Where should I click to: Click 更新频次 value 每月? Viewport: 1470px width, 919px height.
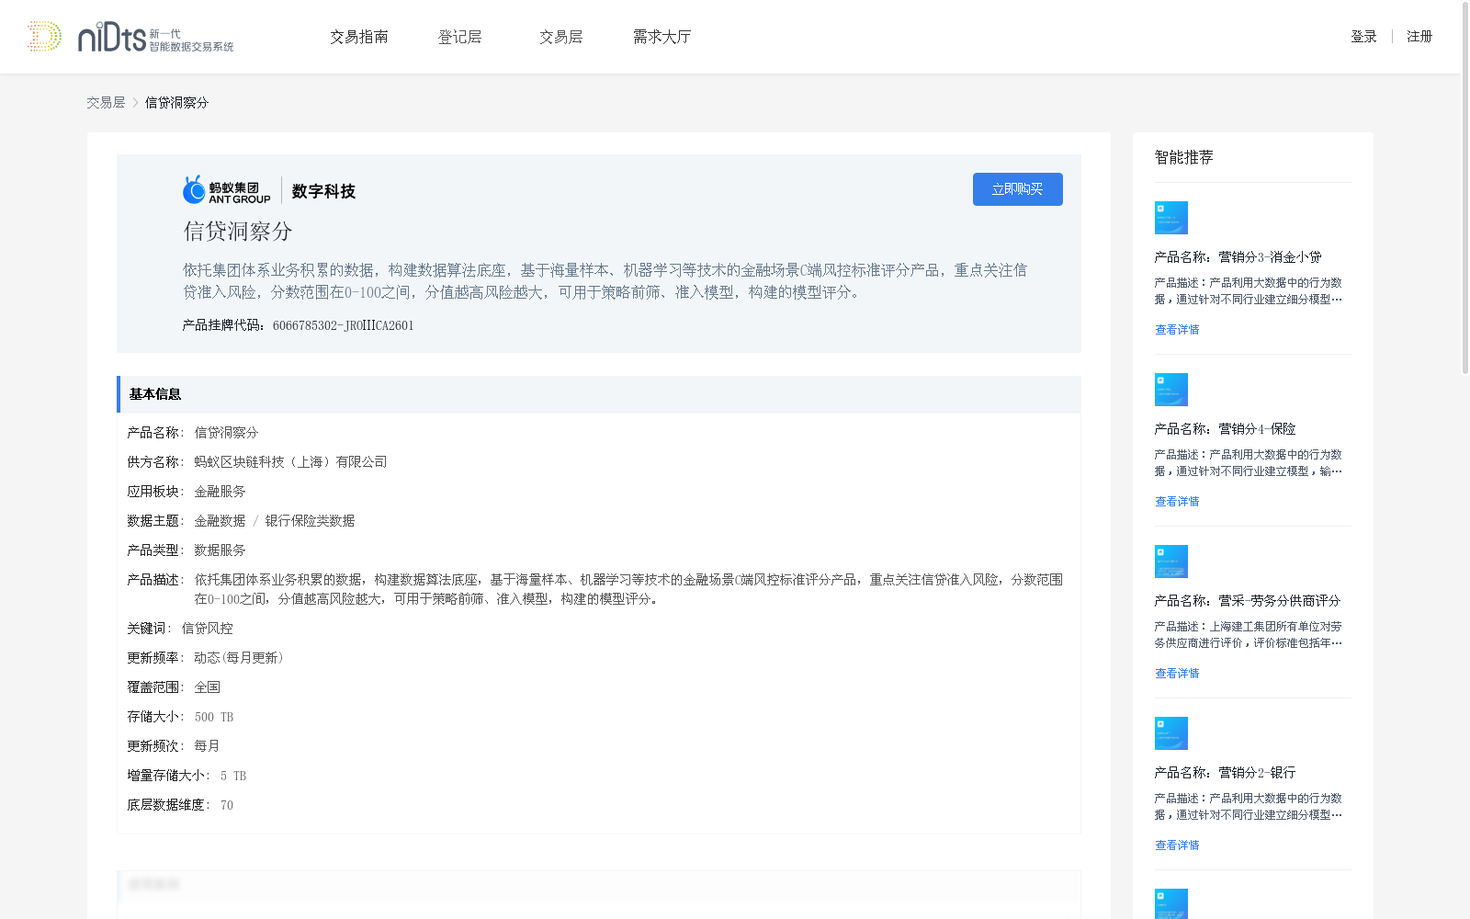(x=207, y=746)
